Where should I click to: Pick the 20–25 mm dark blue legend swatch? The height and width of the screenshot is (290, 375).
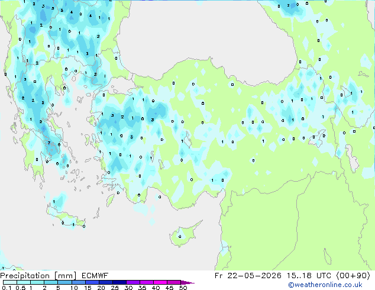(x=106, y=282)
